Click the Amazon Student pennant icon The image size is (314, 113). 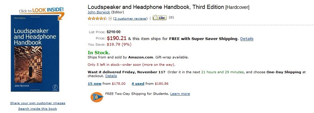pyautogui.click(x=97, y=97)
